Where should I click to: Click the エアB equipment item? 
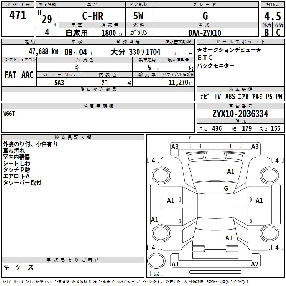point(243,97)
